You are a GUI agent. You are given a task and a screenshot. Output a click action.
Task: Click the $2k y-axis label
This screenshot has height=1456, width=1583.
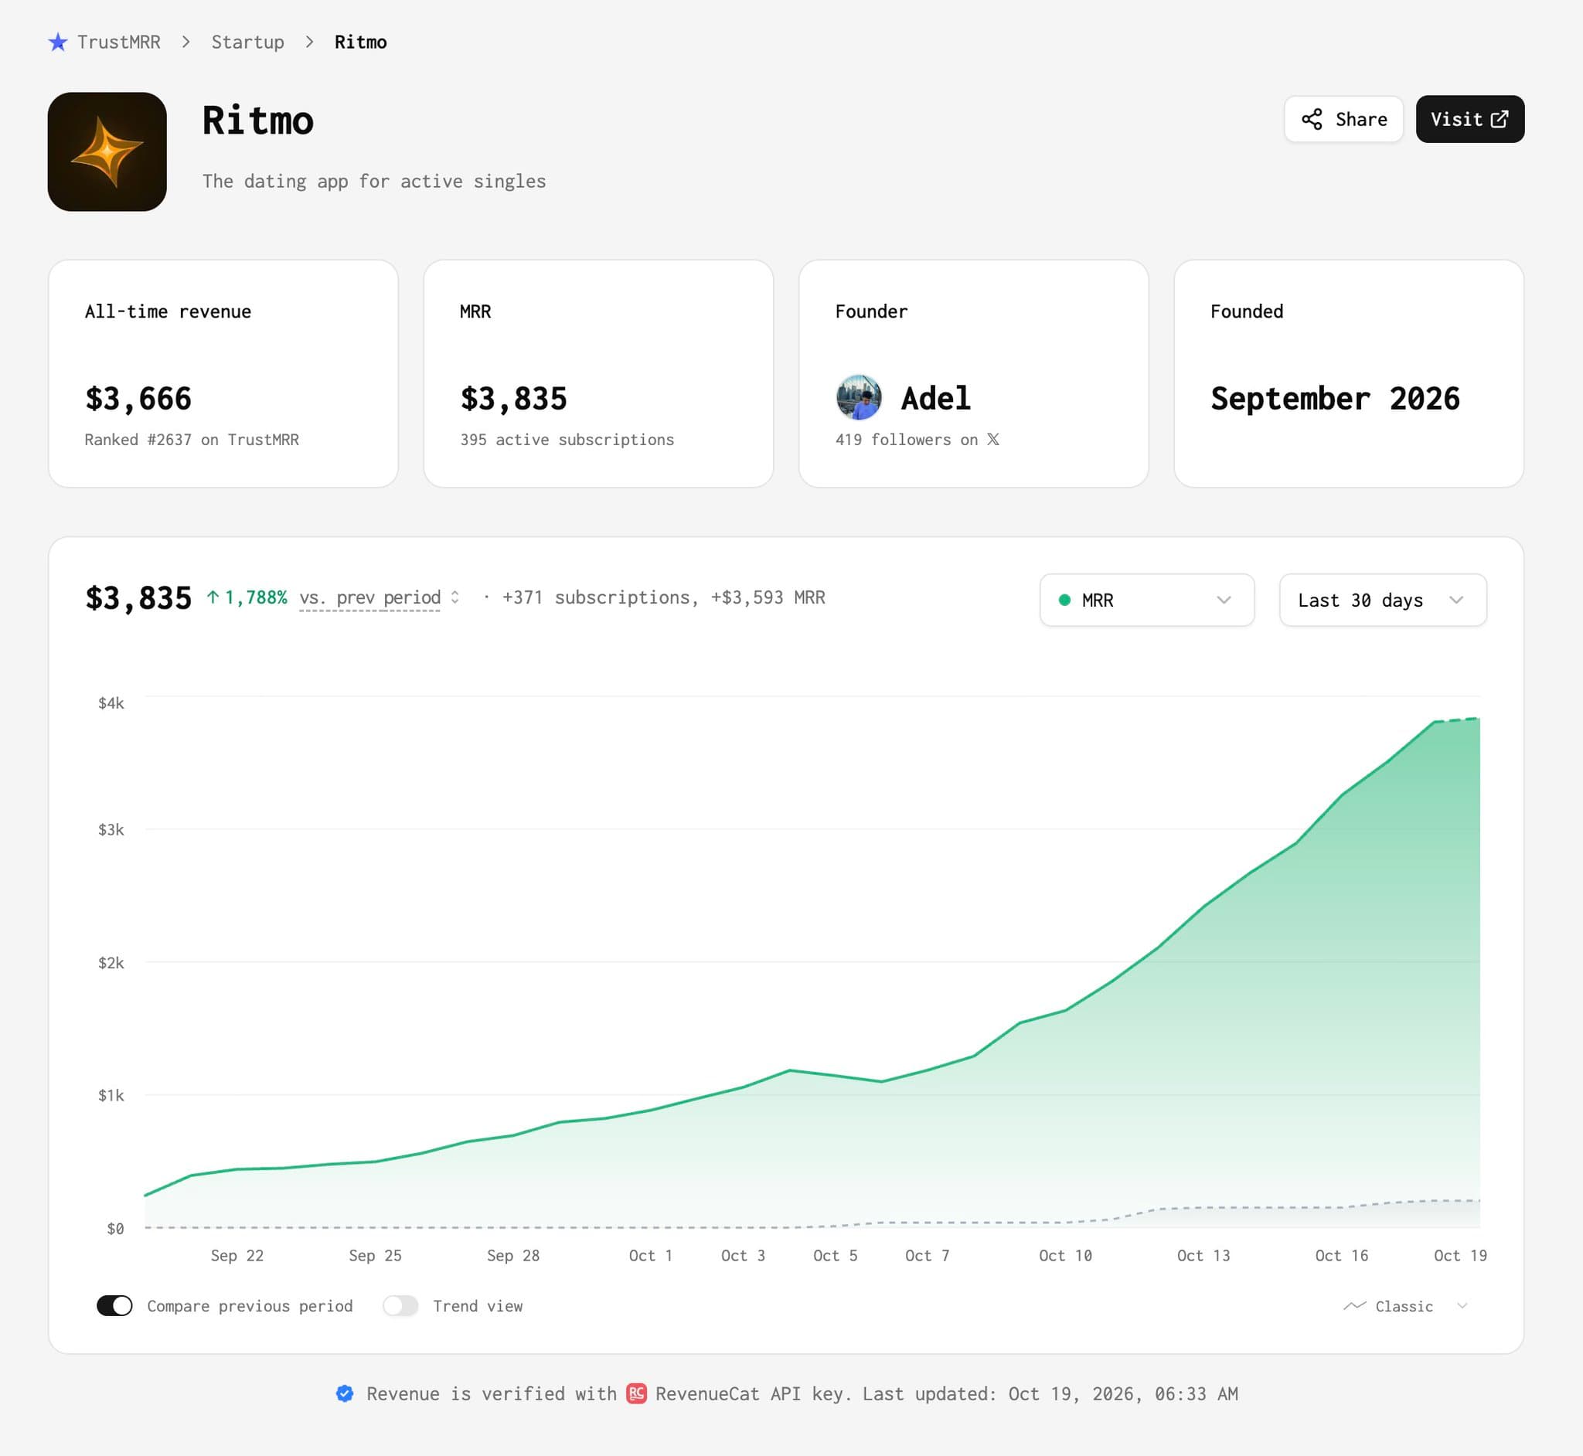pos(111,962)
